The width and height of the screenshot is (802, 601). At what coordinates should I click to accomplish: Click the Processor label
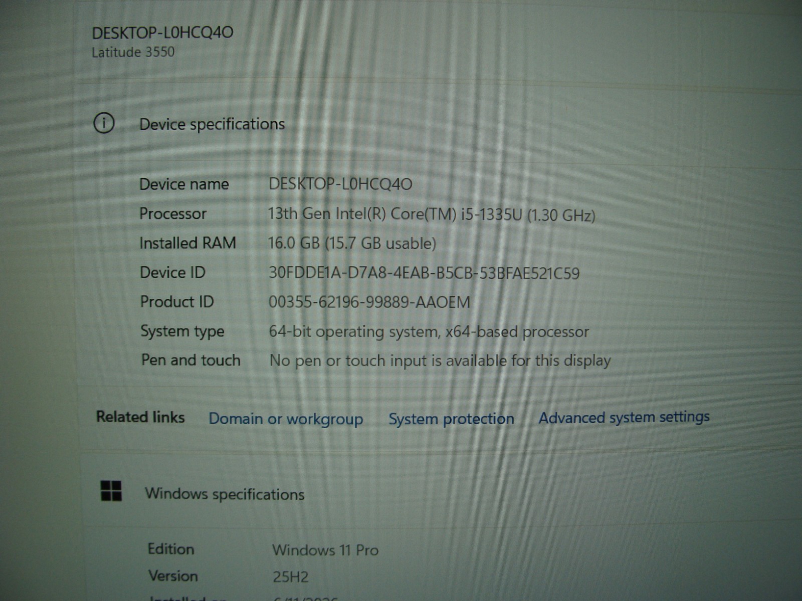[x=173, y=214]
